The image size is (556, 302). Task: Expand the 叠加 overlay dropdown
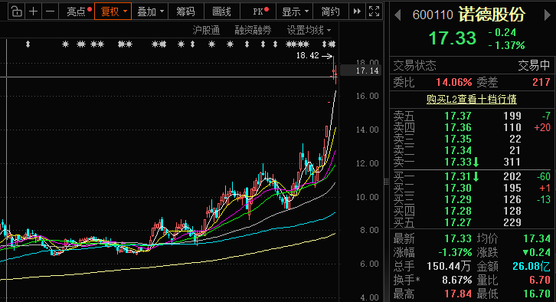point(150,11)
